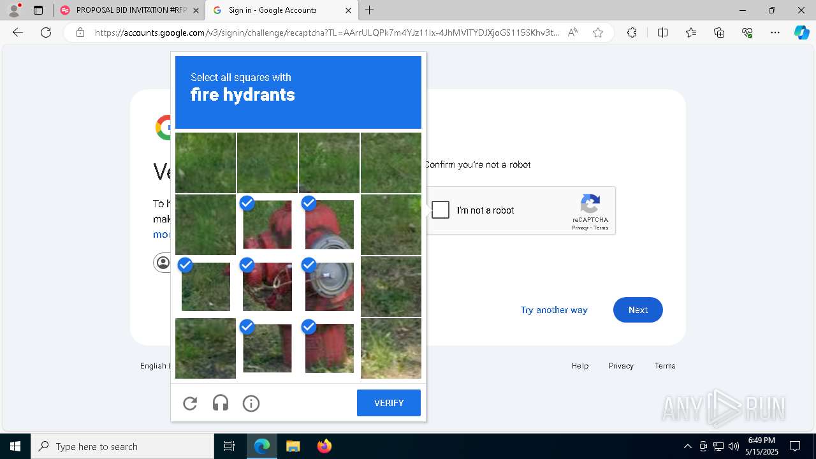The image size is (816, 459).
Task: Click the taskbar search box
Action: pos(122,446)
